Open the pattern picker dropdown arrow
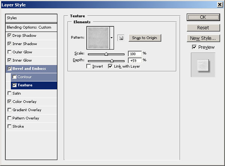The height and width of the screenshot is (166, 225). [x=111, y=38]
